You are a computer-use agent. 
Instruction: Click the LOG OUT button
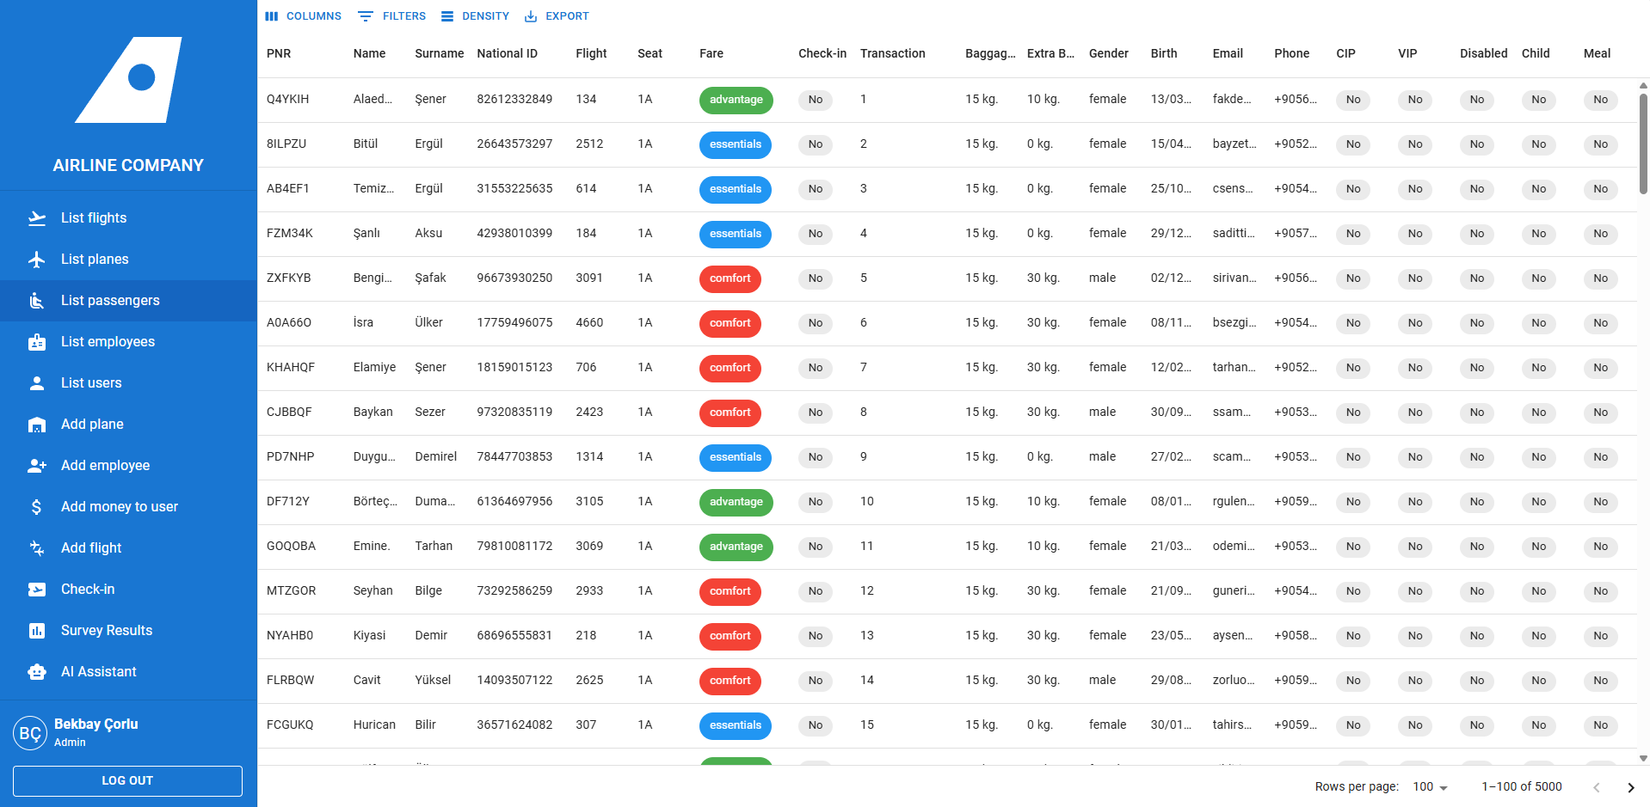pyautogui.click(x=126, y=780)
